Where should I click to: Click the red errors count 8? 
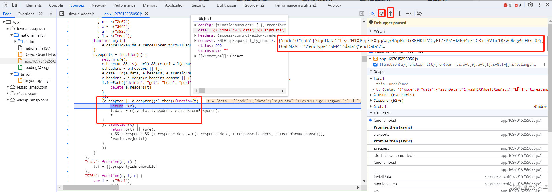tap(507, 5)
